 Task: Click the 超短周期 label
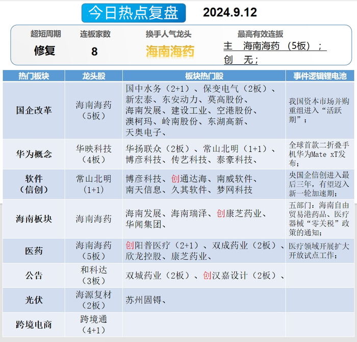(46, 34)
